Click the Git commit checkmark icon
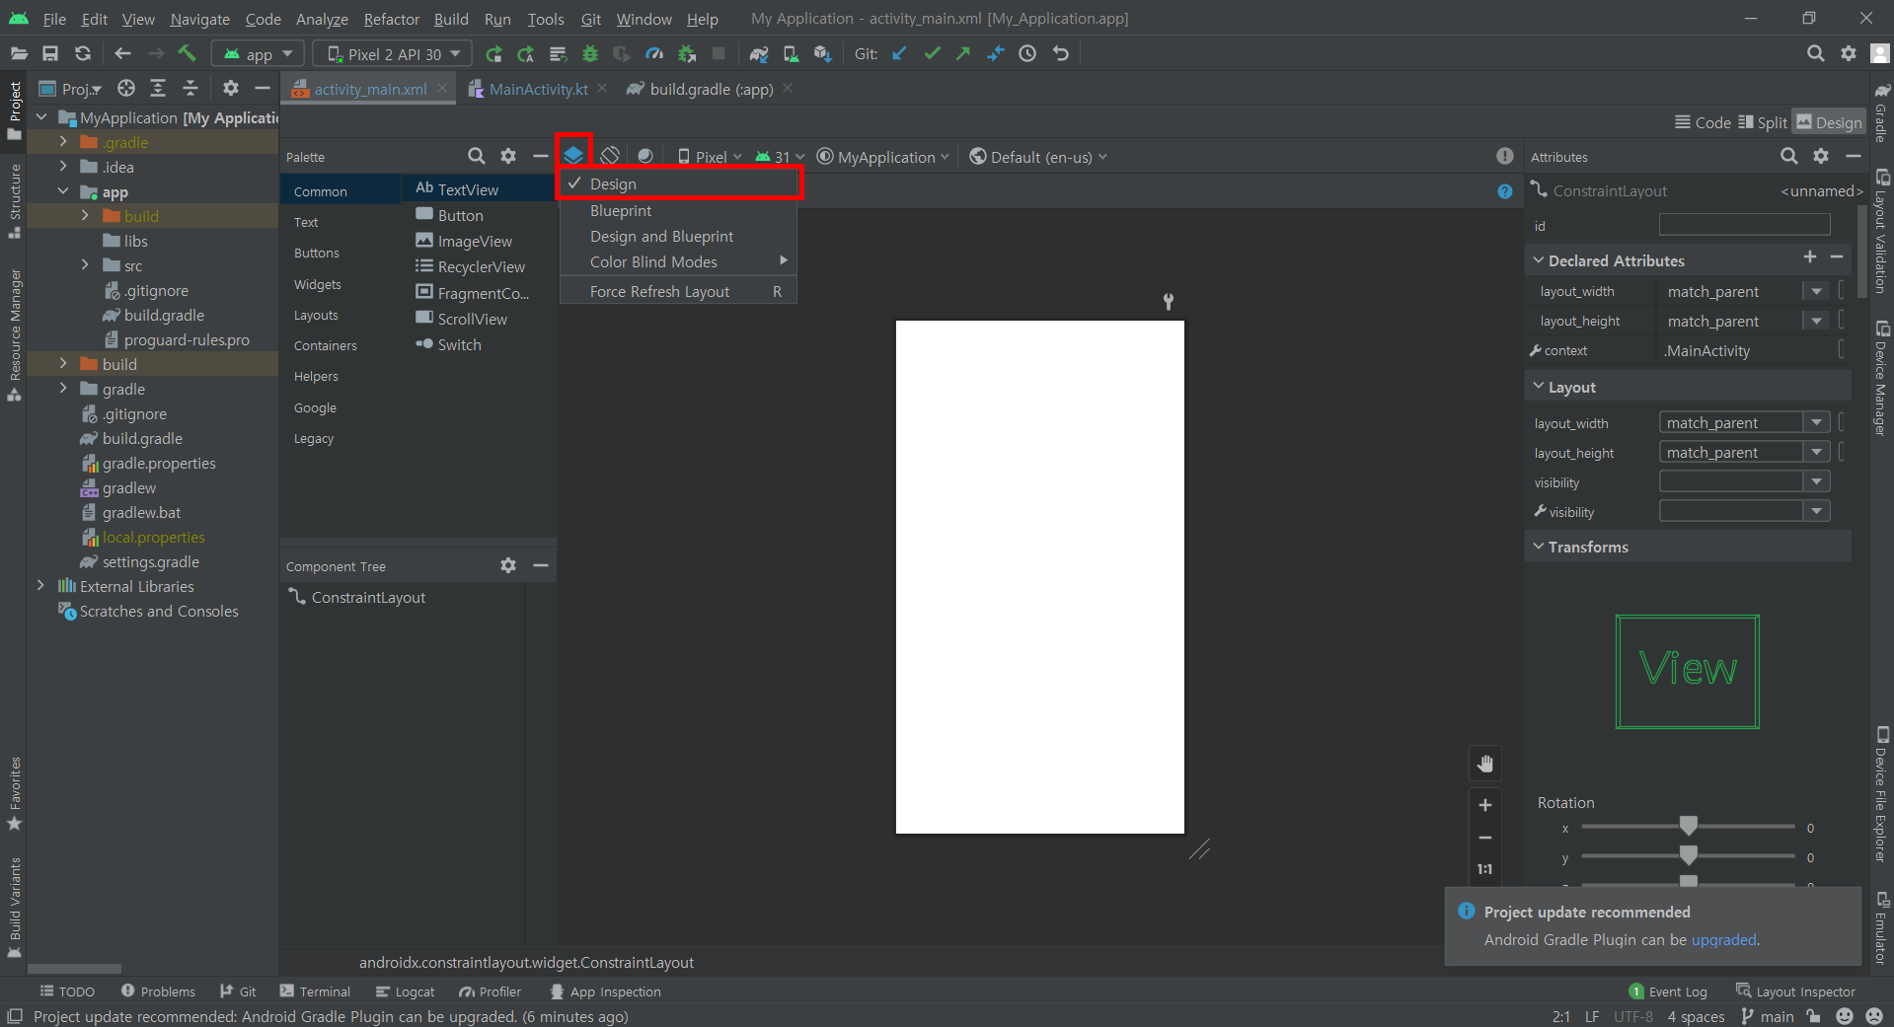This screenshot has width=1894, height=1027. point(932,54)
